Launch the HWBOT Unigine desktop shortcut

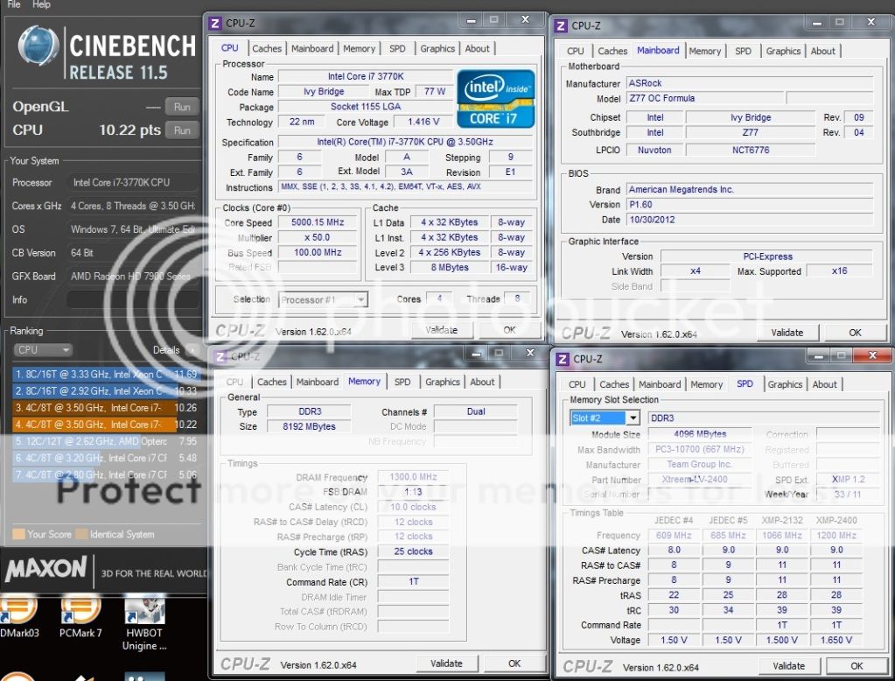[x=143, y=612]
